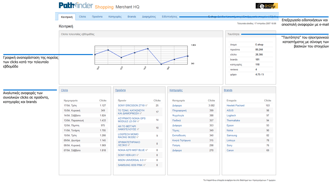
Task: Open the Πληροφορική category link
Action: [179, 110]
